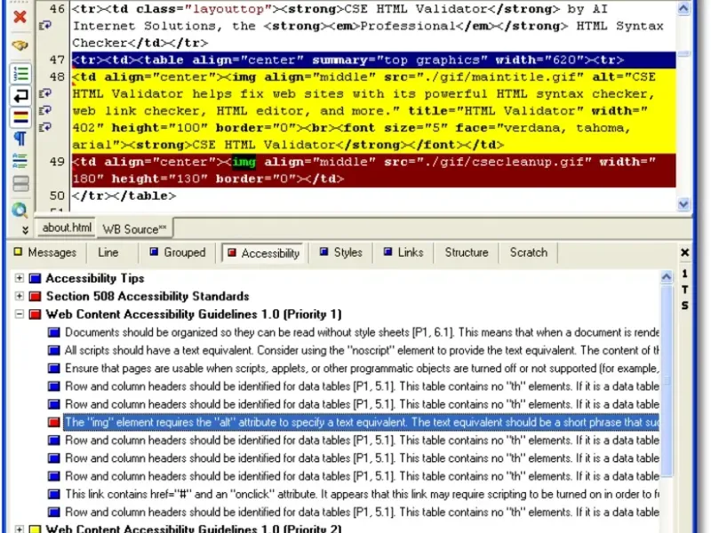This screenshot has height=533, width=711.
Task: Switch to the about.html tab
Action: [67, 227]
